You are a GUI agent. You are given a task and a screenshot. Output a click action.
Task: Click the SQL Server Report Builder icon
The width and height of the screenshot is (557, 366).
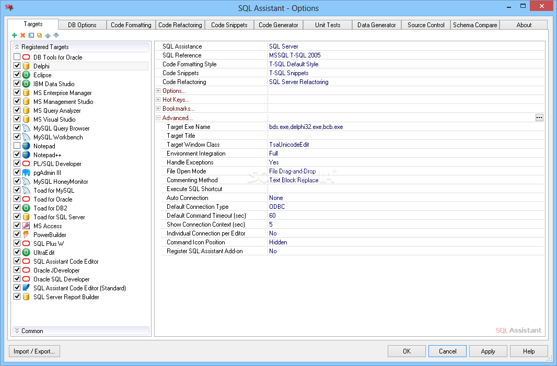tap(26, 297)
